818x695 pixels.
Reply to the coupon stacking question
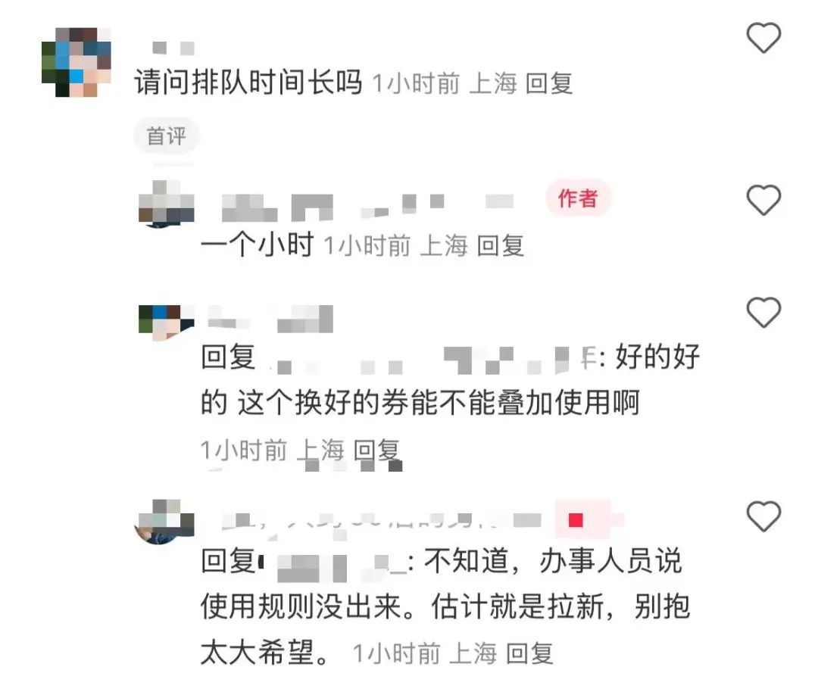[x=377, y=450]
